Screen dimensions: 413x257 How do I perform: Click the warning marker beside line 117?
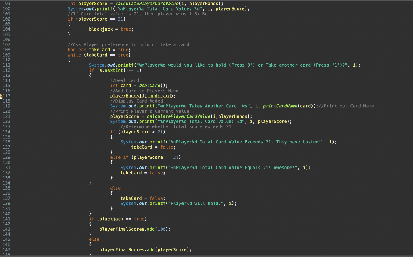1,96
